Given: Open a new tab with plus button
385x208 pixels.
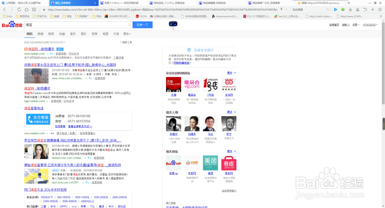Looking at the screenshot, I should 349,3.
